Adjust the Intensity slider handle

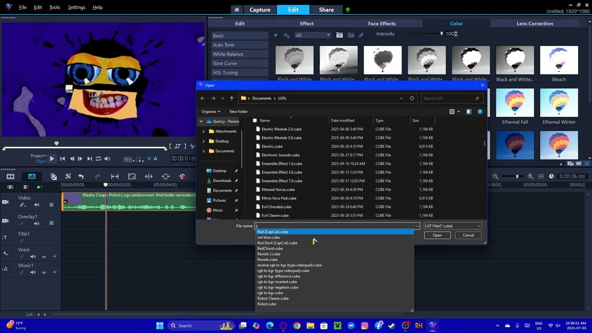pyautogui.click(x=442, y=34)
